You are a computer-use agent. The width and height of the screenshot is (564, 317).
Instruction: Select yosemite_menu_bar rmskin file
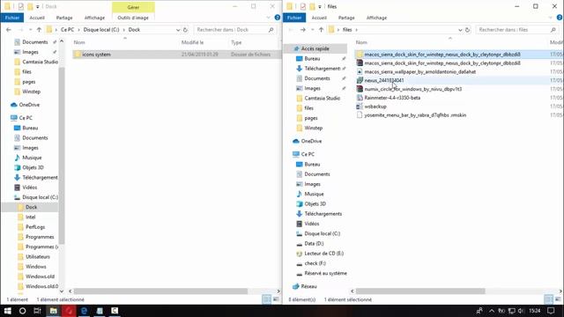(415, 115)
